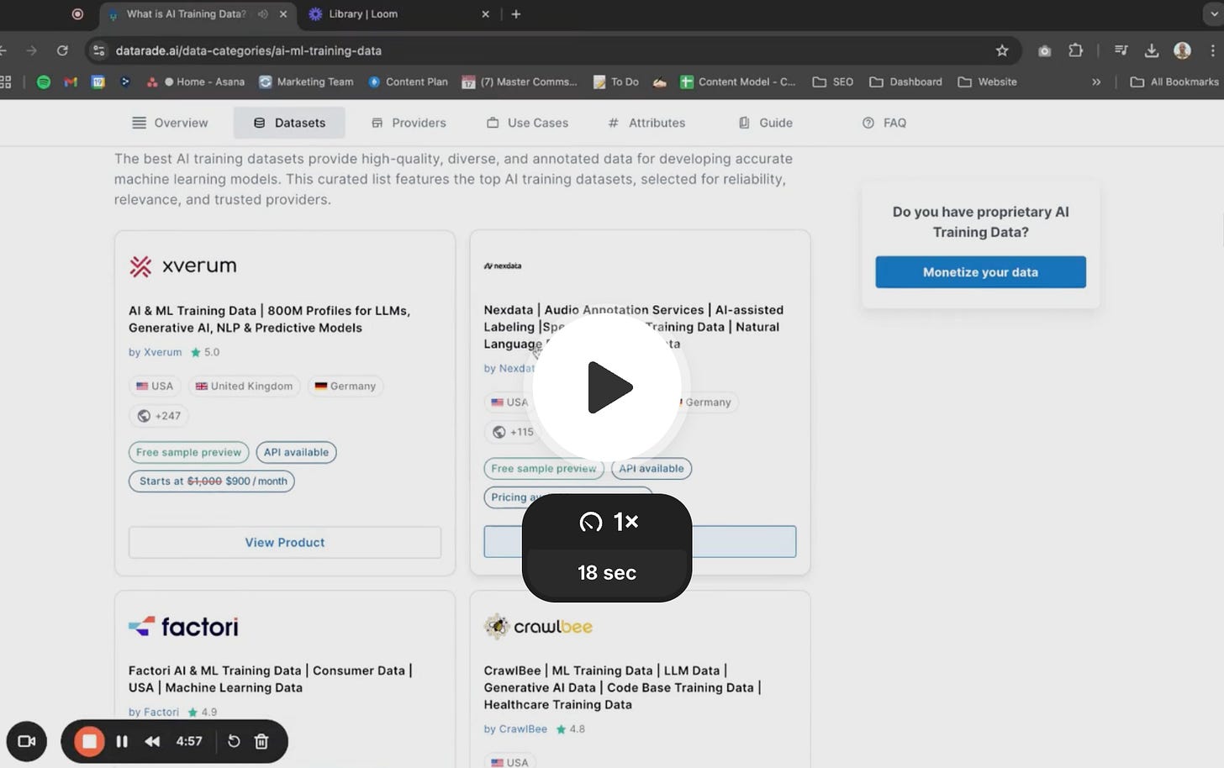Select the Datasets tab
Image resolution: width=1224 pixels, height=768 pixels.
coord(289,123)
